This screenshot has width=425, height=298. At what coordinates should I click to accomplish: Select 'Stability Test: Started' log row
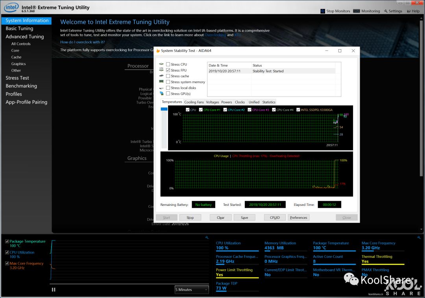click(272, 71)
